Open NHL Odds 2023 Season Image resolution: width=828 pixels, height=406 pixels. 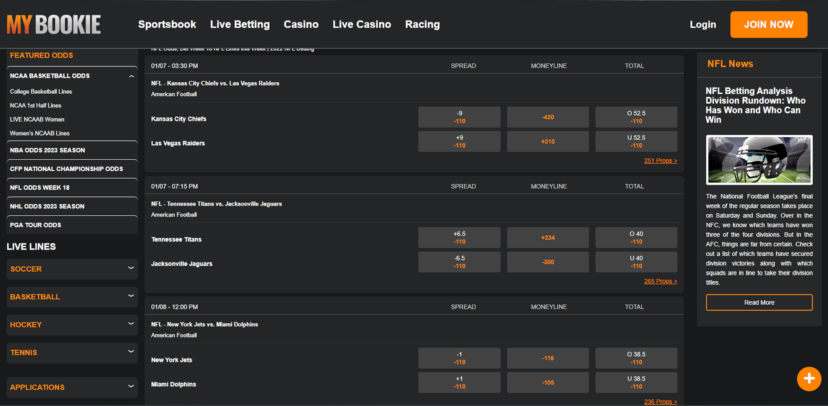pos(72,206)
